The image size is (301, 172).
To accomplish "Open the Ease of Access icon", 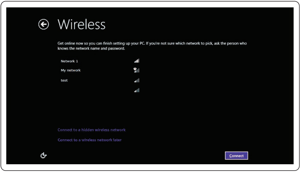I will [43, 155].
